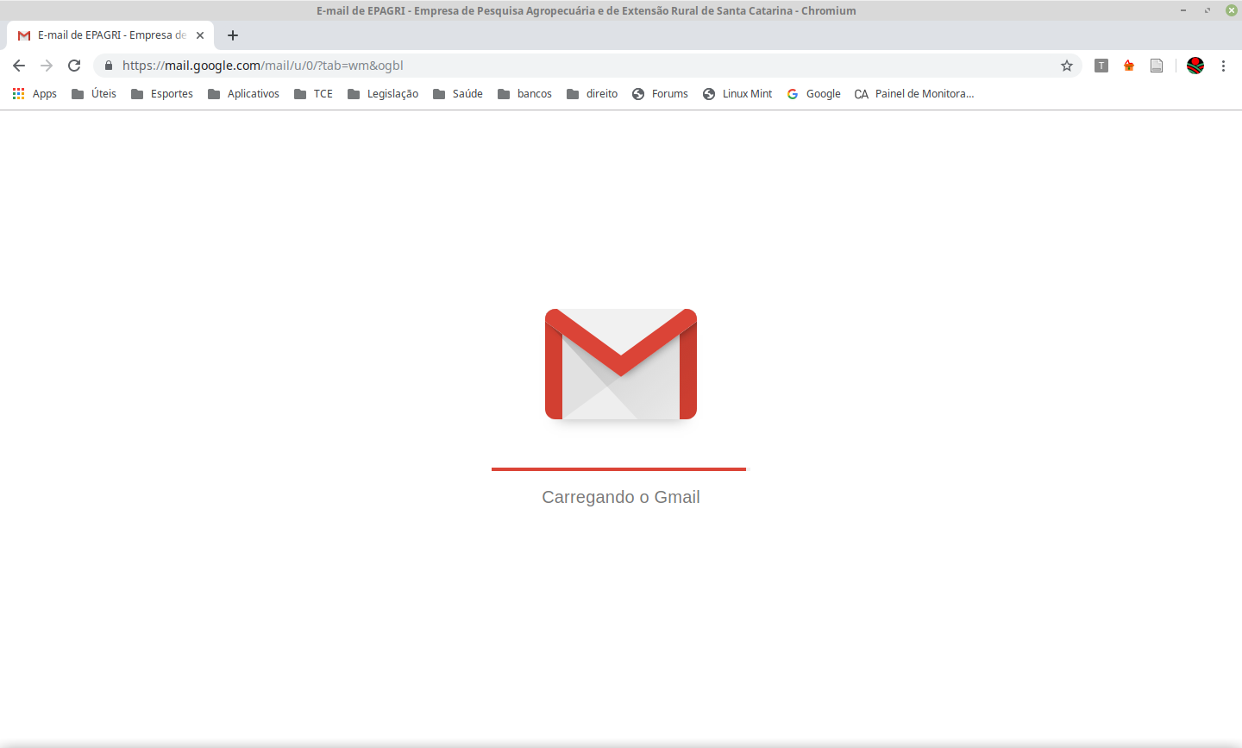
Task: Open the orange extension icon
Action: click(1129, 66)
